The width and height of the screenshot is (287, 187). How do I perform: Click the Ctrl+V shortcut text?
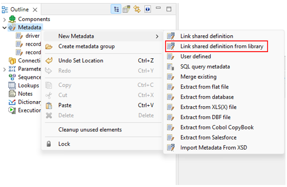point(146,105)
